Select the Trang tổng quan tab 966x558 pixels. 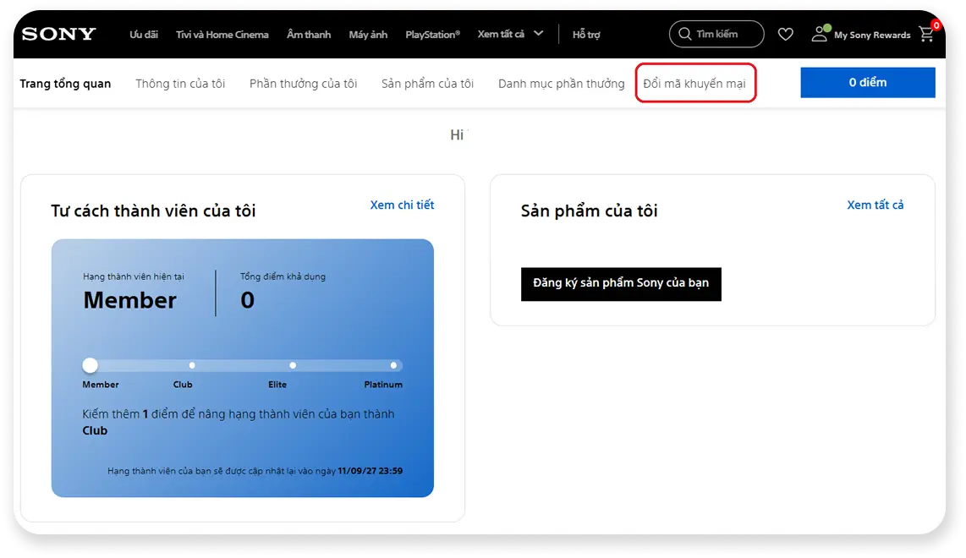[65, 83]
